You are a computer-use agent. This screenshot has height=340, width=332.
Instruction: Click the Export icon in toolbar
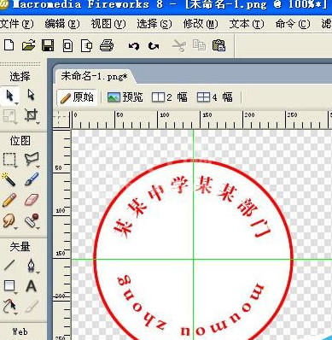click(87, 45)
